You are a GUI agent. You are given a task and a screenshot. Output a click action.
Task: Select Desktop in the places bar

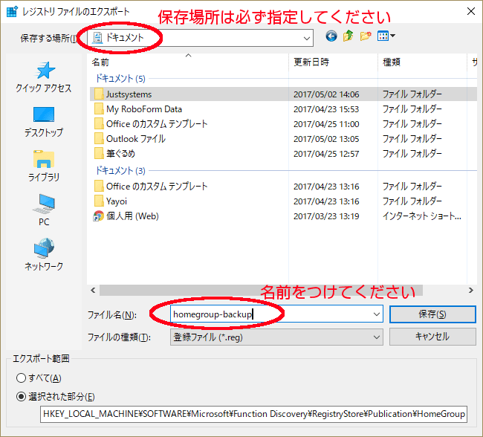44,122
